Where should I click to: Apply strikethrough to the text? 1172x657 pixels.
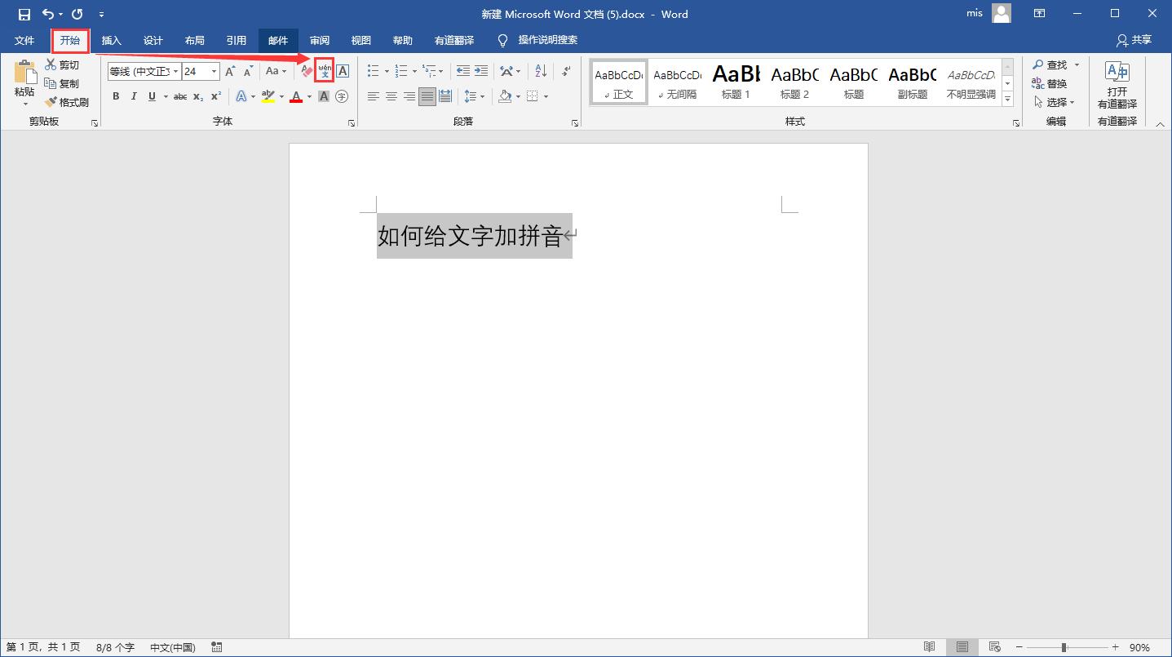pos(179,96)
